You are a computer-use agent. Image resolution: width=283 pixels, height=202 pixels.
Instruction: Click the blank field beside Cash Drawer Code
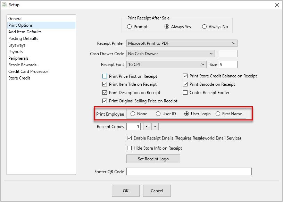click(228, 54)
